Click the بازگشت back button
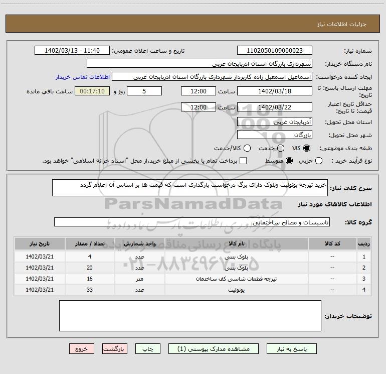This screenshot has width=386, height=374. [x=115, y=349]
